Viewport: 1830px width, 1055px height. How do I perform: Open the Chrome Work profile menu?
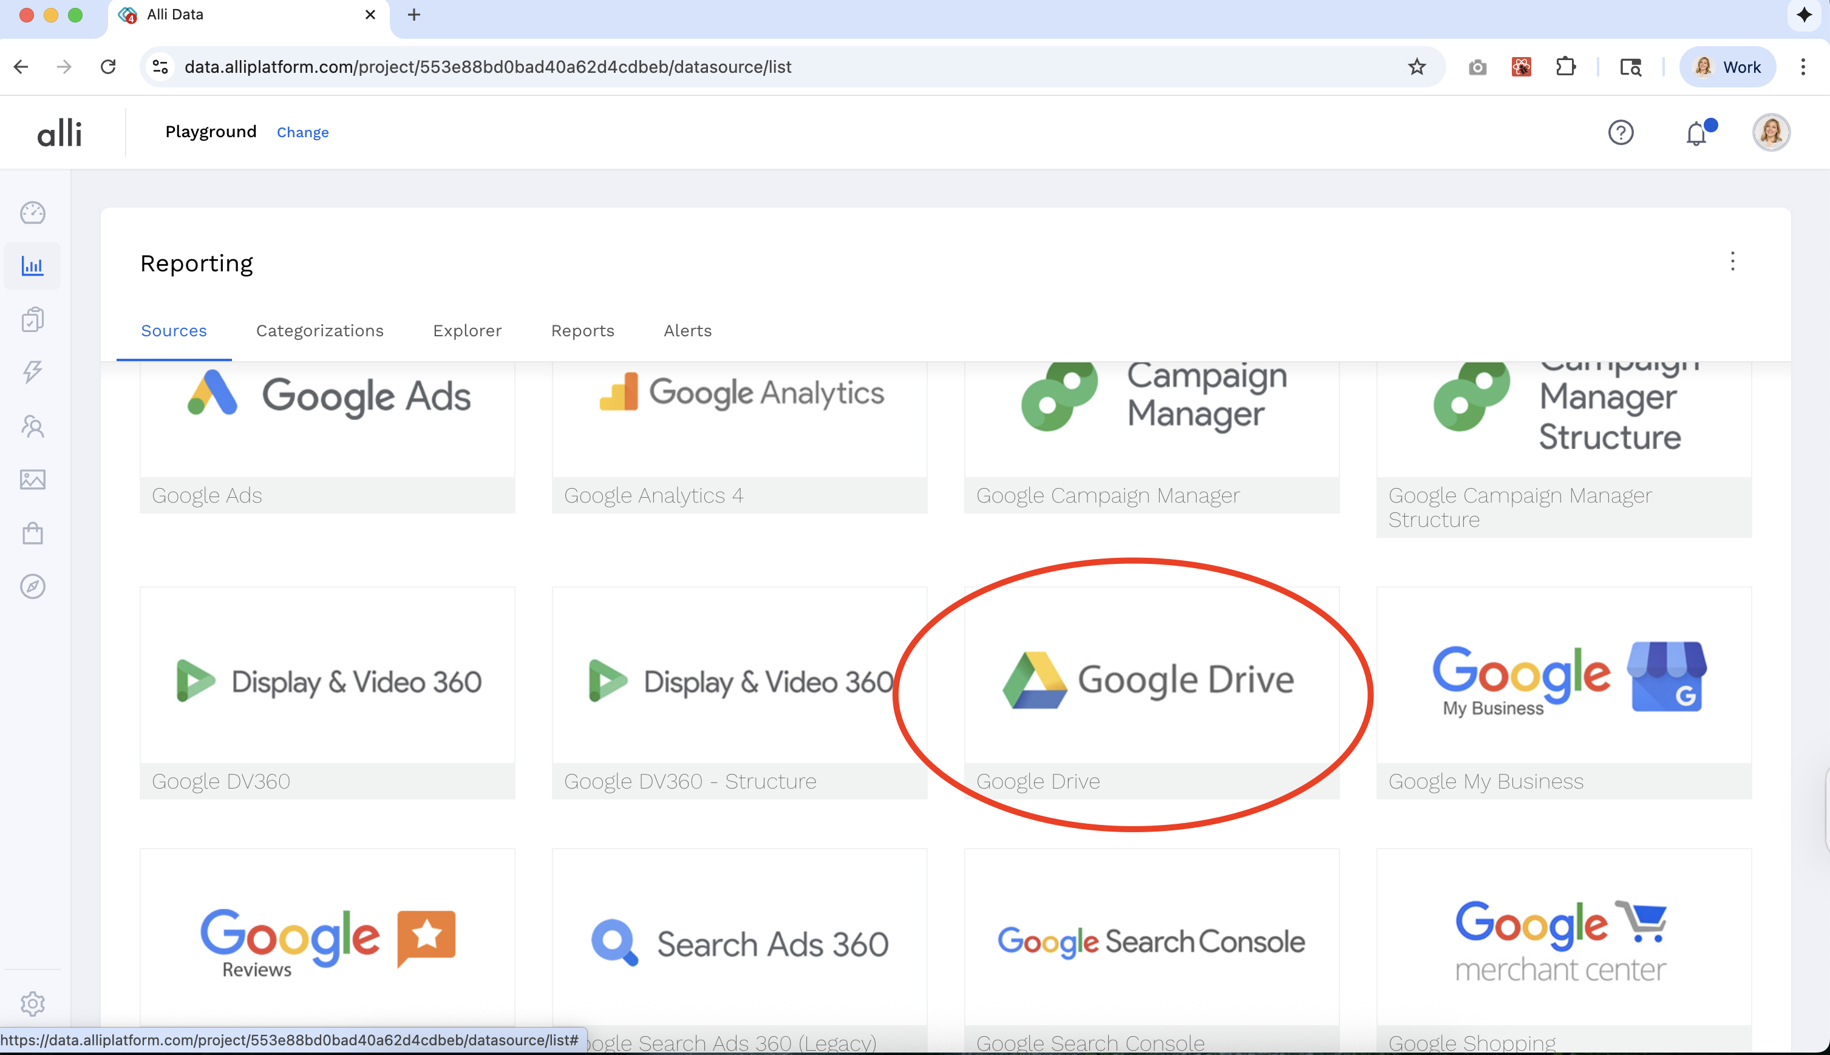click(1727, 67)
